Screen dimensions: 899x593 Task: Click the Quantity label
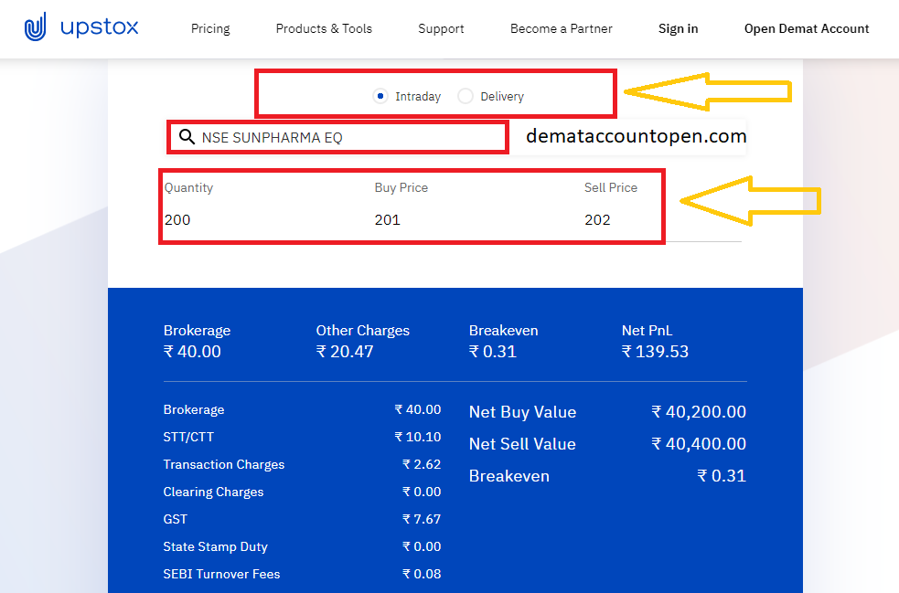click(x=188, y=188)
